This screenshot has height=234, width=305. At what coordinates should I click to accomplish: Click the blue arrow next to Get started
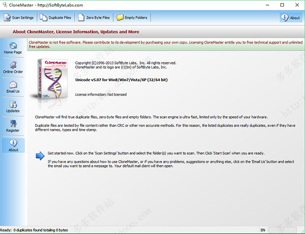[40, 156]
